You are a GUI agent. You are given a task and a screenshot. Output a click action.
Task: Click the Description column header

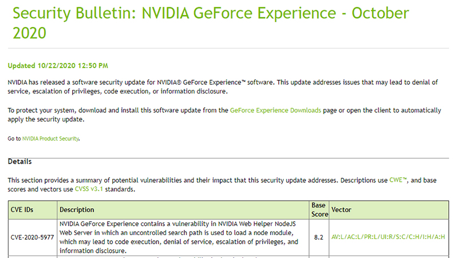[77, 210]
